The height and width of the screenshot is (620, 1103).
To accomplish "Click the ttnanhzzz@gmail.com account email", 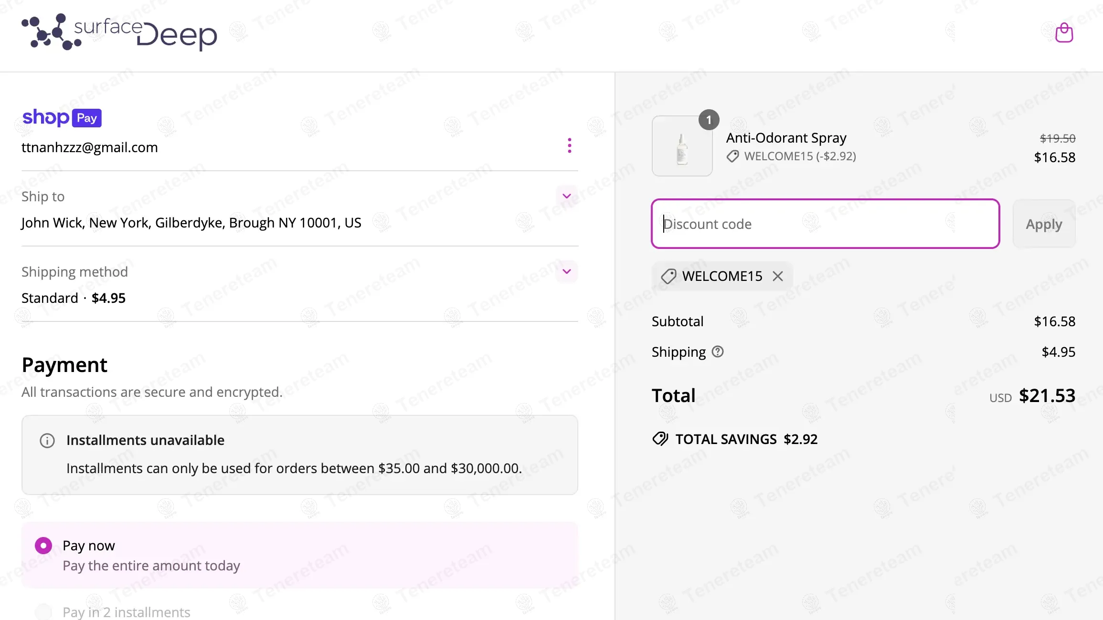I will tap(90, 147).
